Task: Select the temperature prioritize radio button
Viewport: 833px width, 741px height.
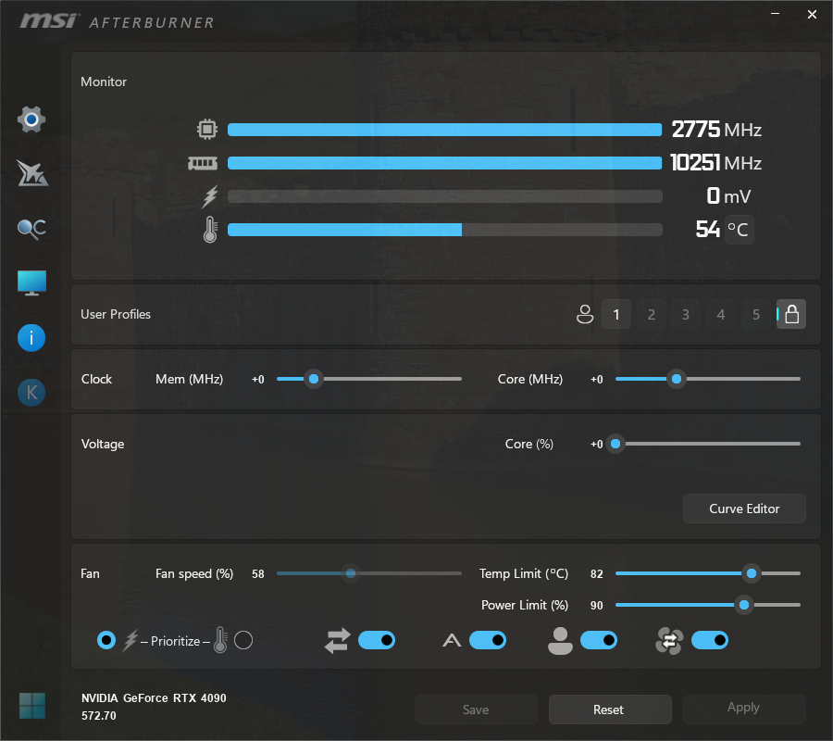Action: tap(243, 640)
